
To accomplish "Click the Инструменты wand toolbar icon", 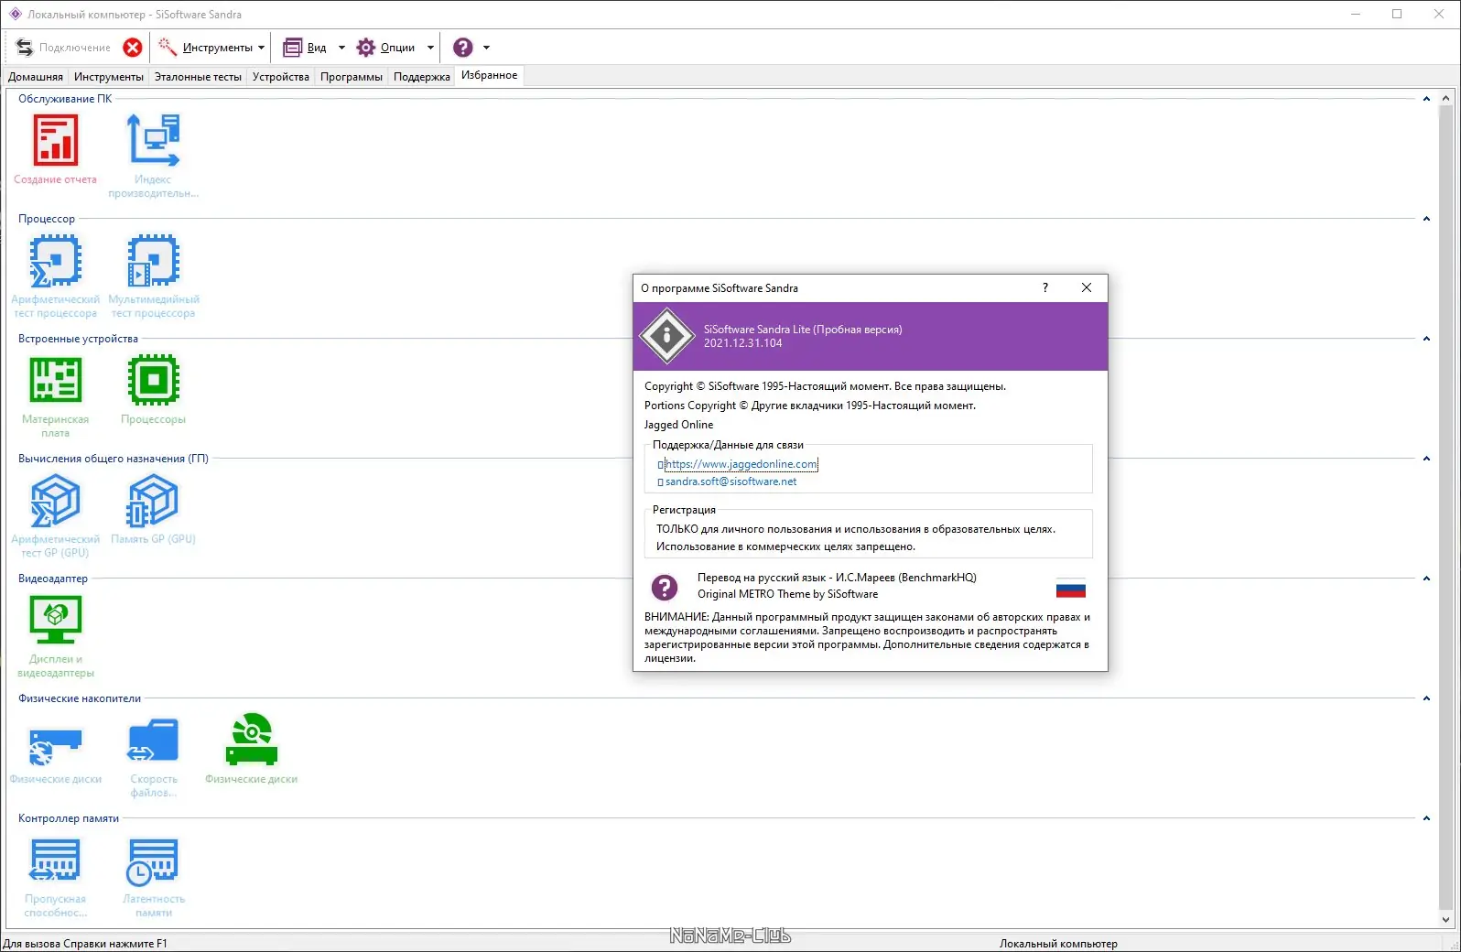I will (168, 47).
